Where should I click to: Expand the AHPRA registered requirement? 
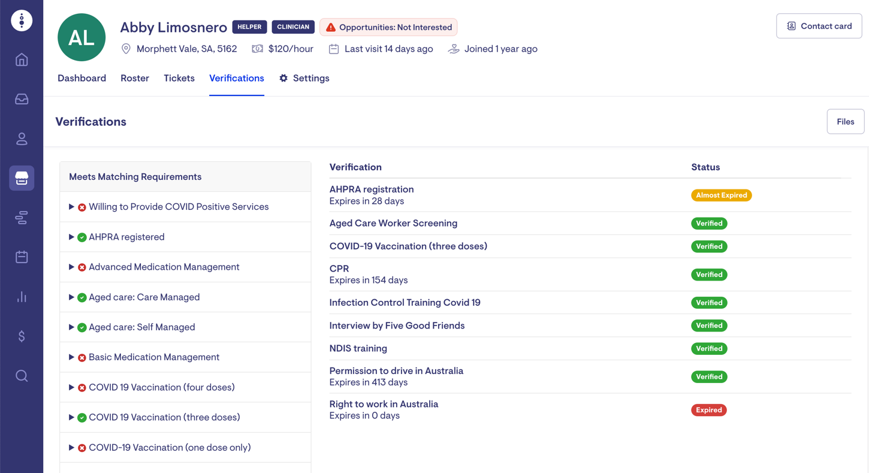pos(71,237)
